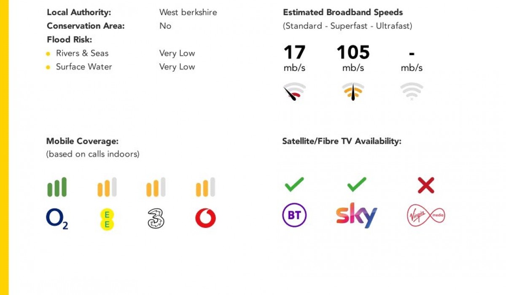
Task: Click the green checkmark above Sky
Action: [x=357, y=185]
